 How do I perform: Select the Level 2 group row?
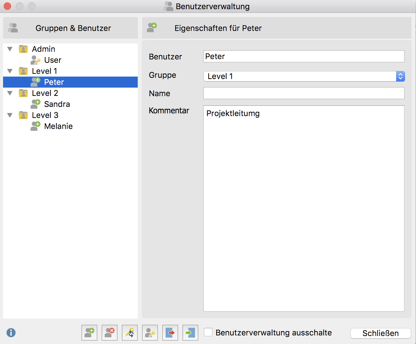tap(70, 93)
